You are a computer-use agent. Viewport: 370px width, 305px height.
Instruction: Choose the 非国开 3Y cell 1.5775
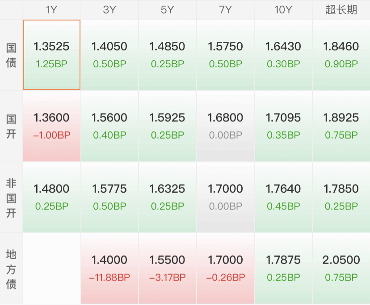pos(110,198)
